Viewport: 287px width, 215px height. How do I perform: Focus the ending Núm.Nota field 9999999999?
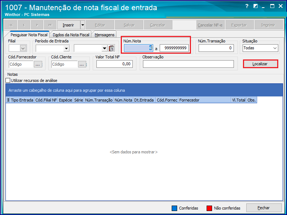tap(174, 48)
